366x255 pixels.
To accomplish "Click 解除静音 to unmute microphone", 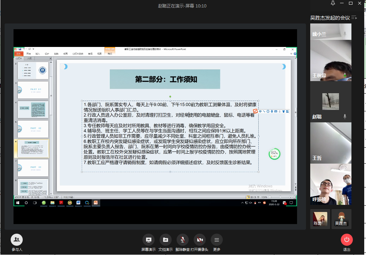I will [182, 240].
